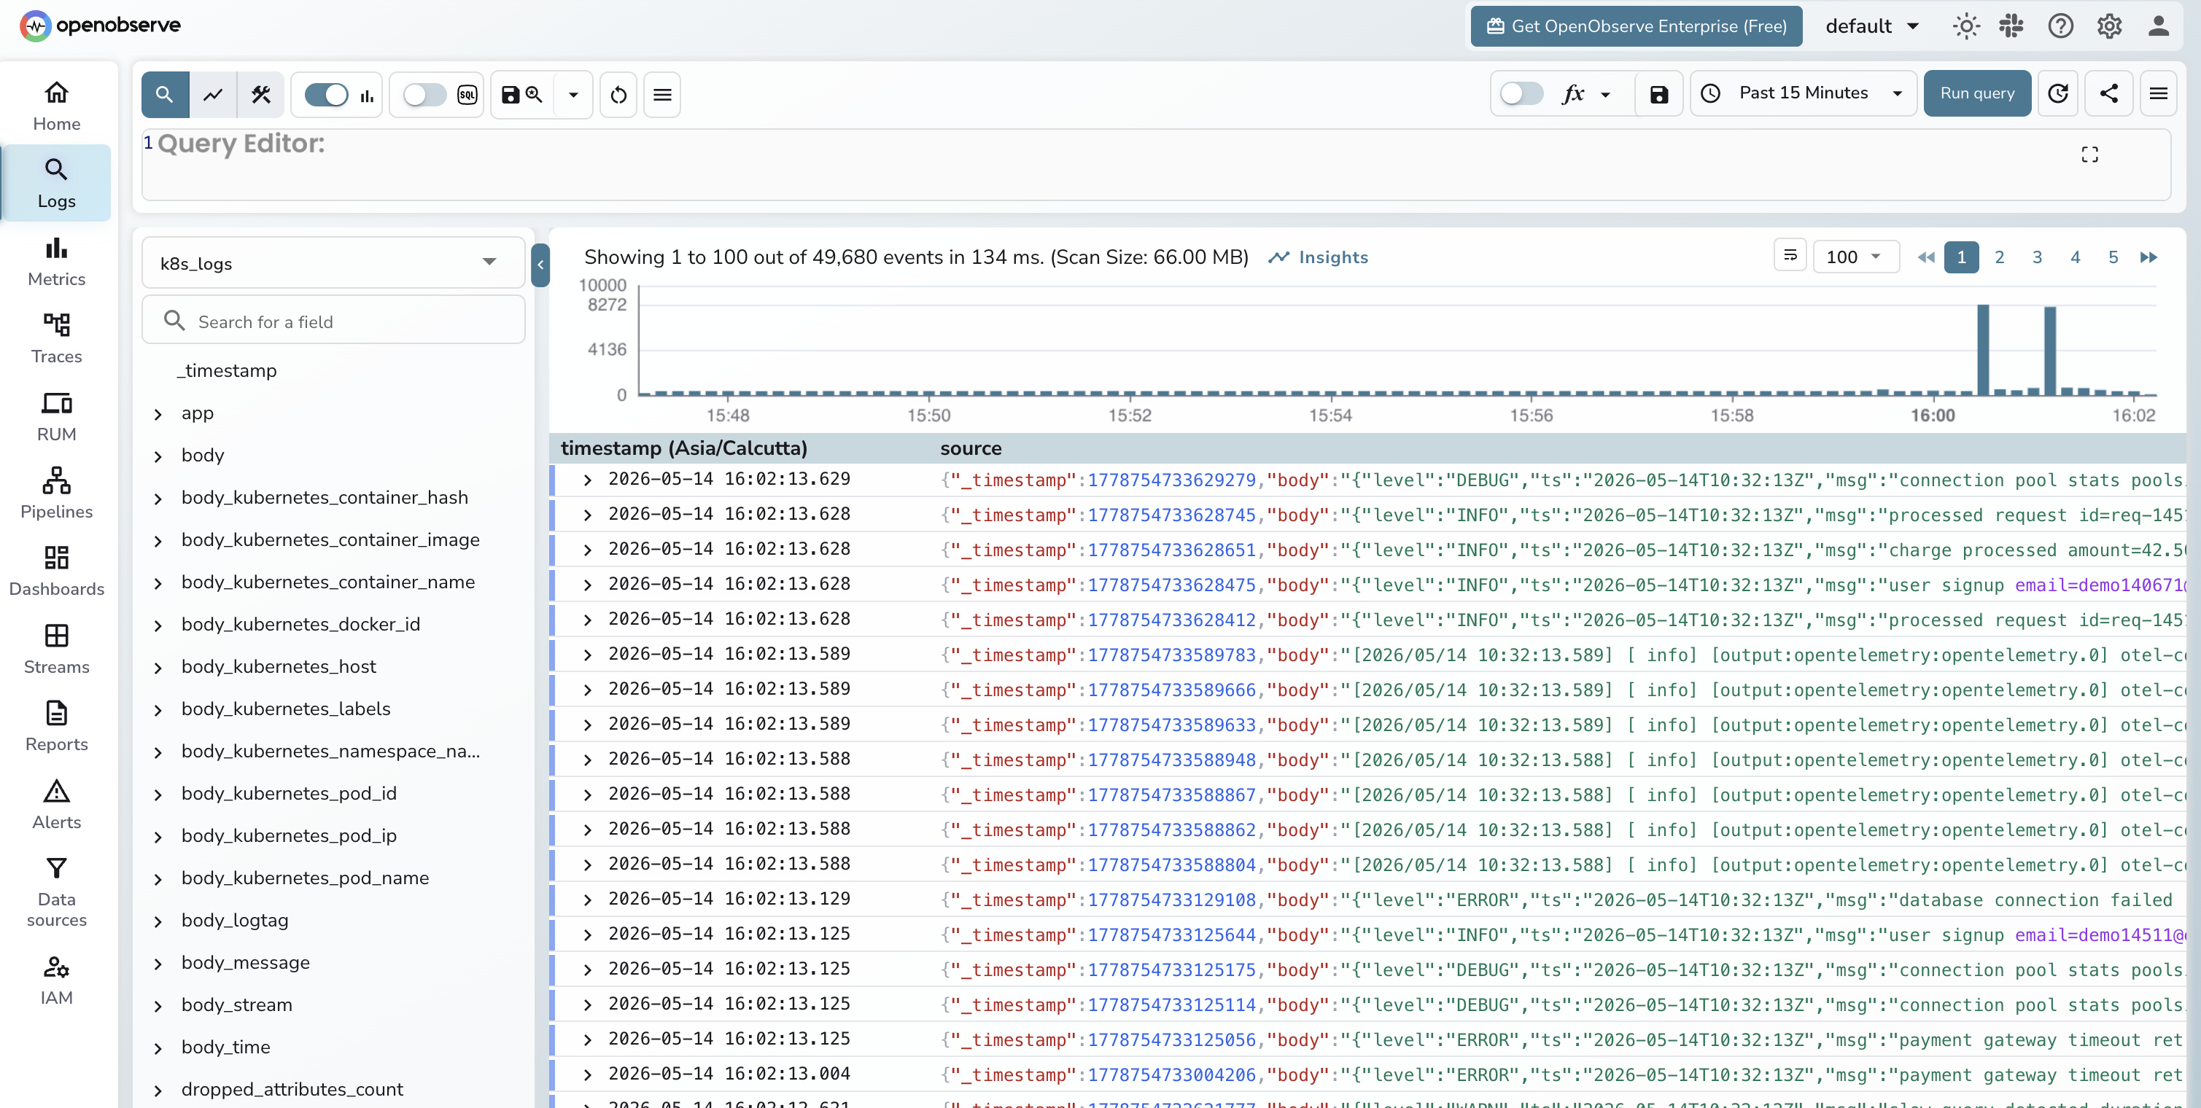Open toolbar hamburger menu next to reset
Viewport: 2201px width, 1108px height.
click(662, 94)
